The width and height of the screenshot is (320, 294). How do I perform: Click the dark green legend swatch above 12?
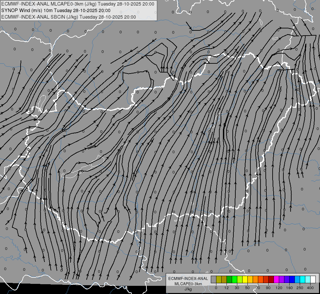229,279
